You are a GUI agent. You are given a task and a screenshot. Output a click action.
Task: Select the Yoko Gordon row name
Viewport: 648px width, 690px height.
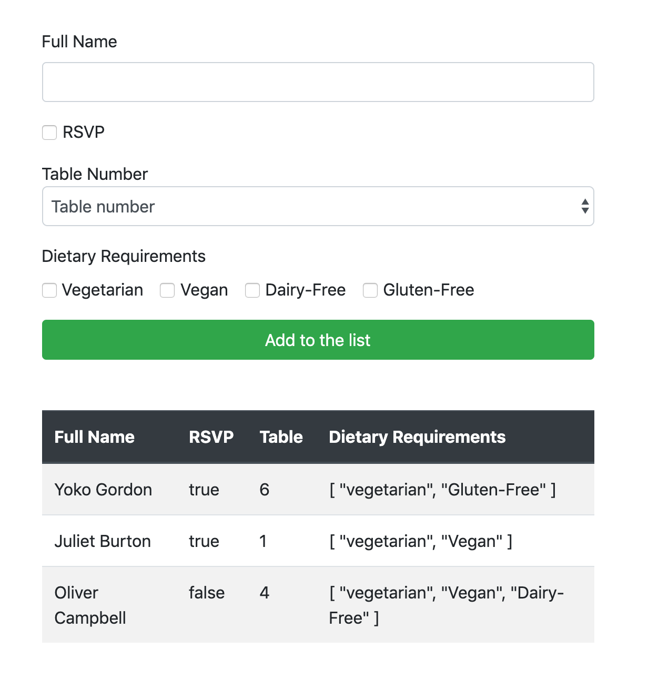pos(103,490)
